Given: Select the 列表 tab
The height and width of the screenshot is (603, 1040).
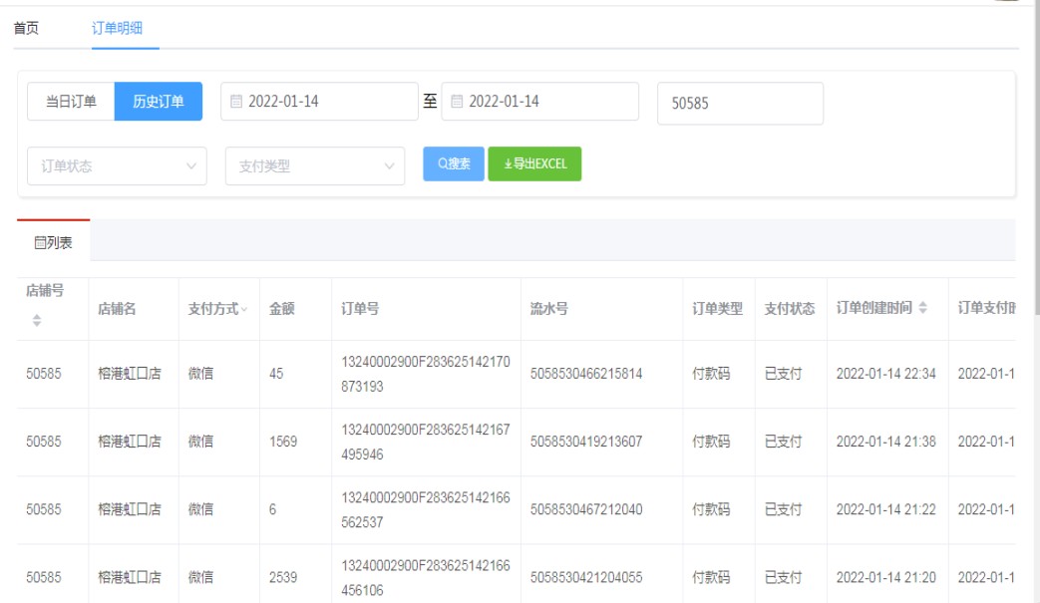Looking at the screenshot, I should point(54,242).
